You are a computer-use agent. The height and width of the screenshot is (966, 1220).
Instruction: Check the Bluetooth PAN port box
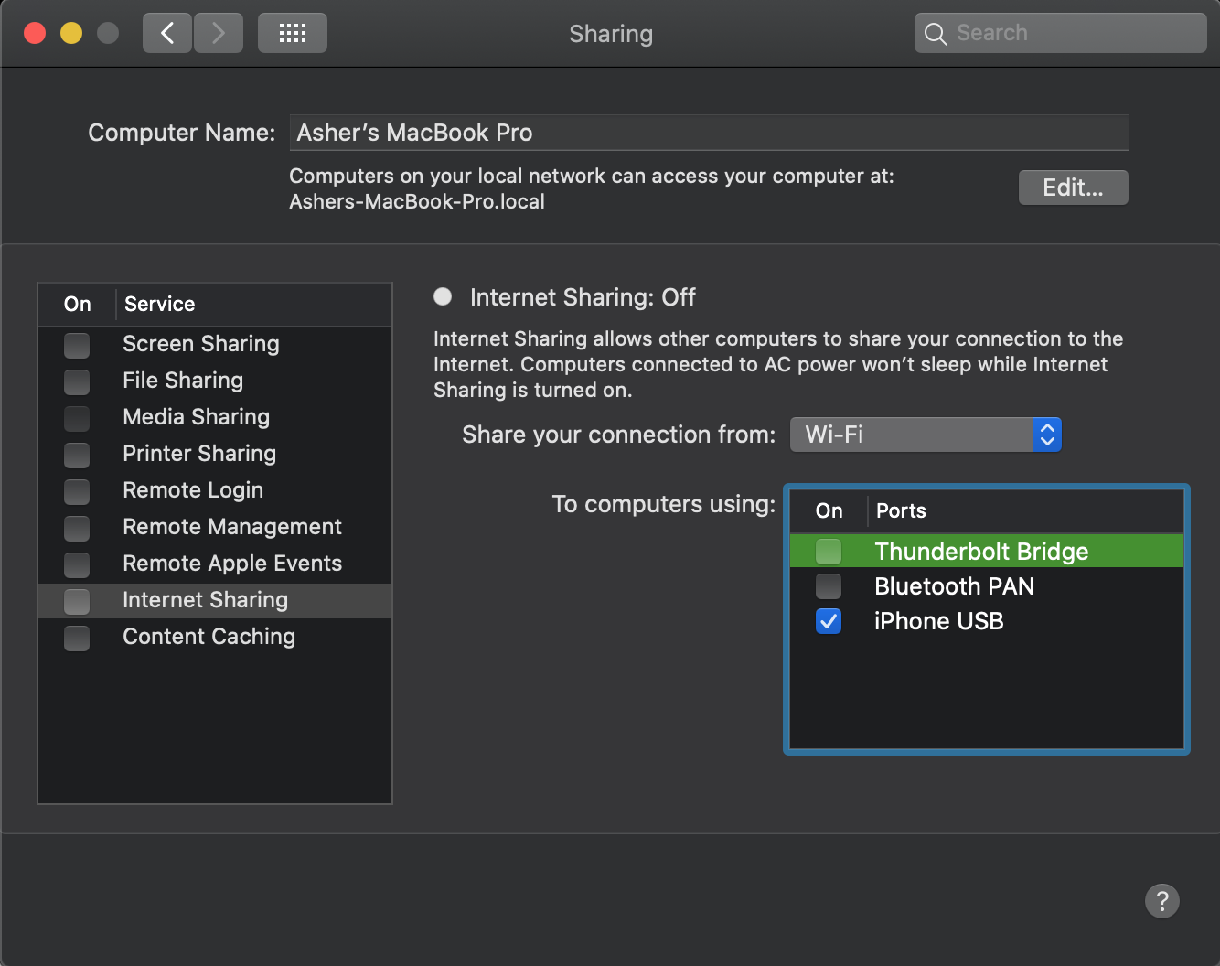[829, 586]
